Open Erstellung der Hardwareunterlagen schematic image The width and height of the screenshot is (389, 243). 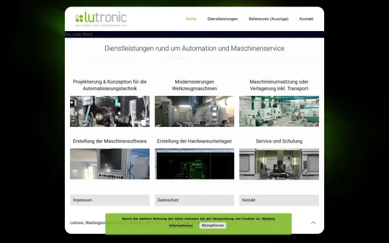(194, 164)
